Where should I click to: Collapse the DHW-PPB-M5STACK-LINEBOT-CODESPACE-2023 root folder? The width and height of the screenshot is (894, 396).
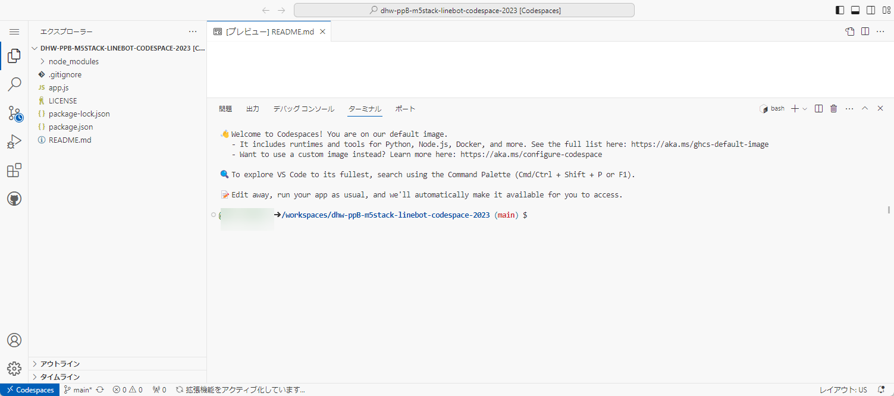[118, 48]
